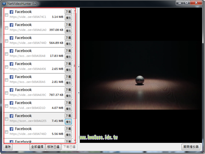Click the NetVideoHunter app icon in title bar
Screen dimensions: 205x154
(4, 3)
